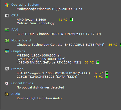Image resolution: width=121 pixels, height=110 pixels.
Task: Click the green Motherboard icon
Action: coord(7,41)
